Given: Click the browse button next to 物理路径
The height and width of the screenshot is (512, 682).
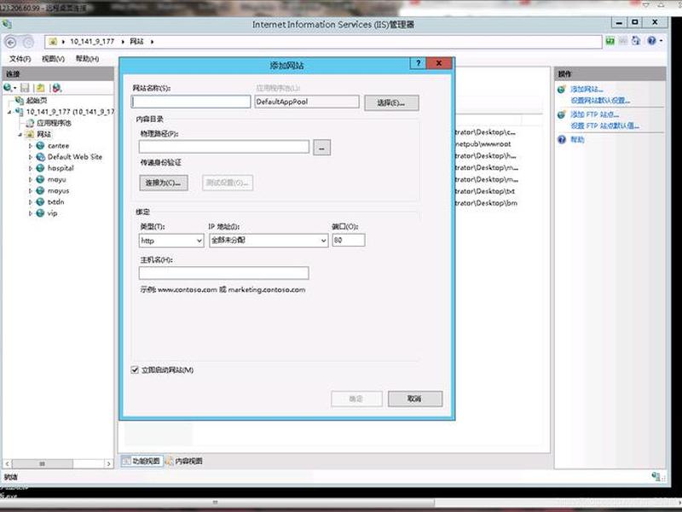Looking at the screenshot, I should pyautogui.click(x=322, y=148).
